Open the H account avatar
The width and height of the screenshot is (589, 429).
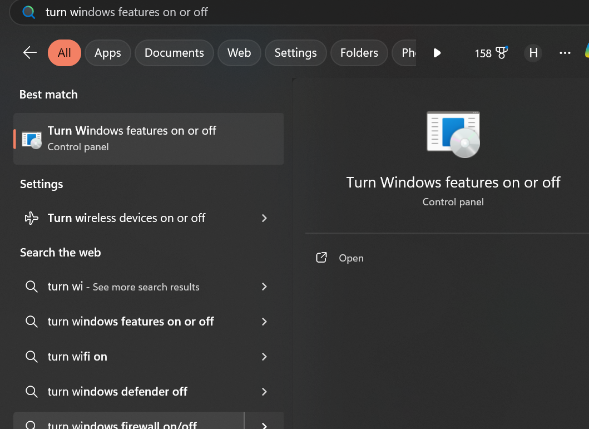point(533,53)
